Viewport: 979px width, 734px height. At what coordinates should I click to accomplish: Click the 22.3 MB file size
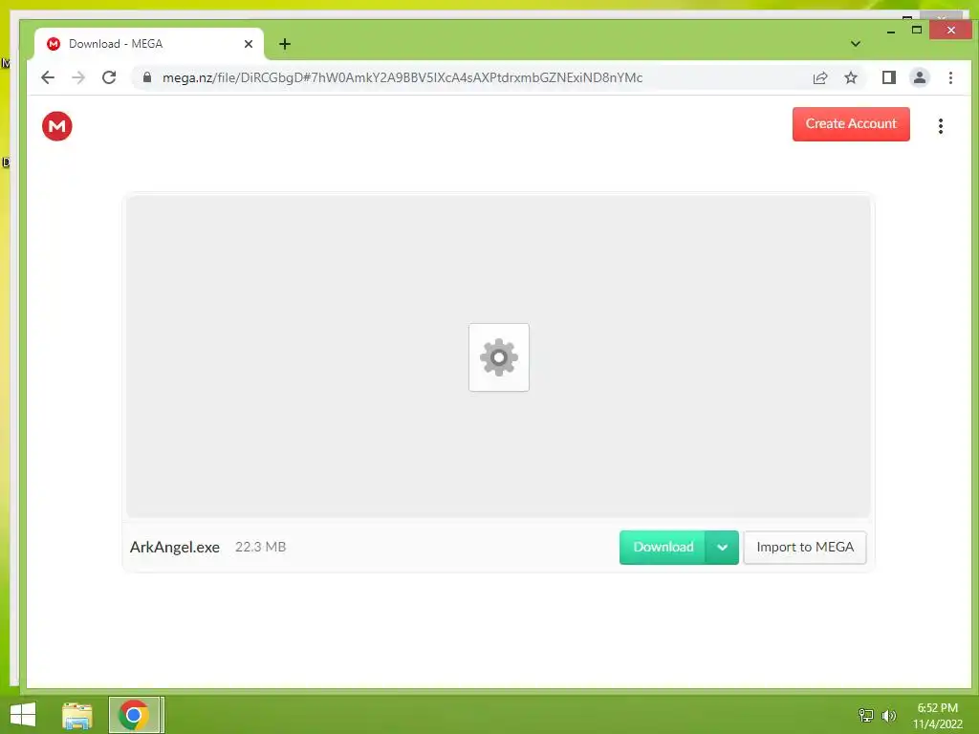click(x=260, y=547)
